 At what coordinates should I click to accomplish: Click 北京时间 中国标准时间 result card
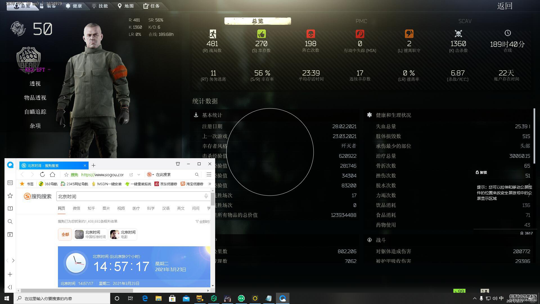[90, 234]
